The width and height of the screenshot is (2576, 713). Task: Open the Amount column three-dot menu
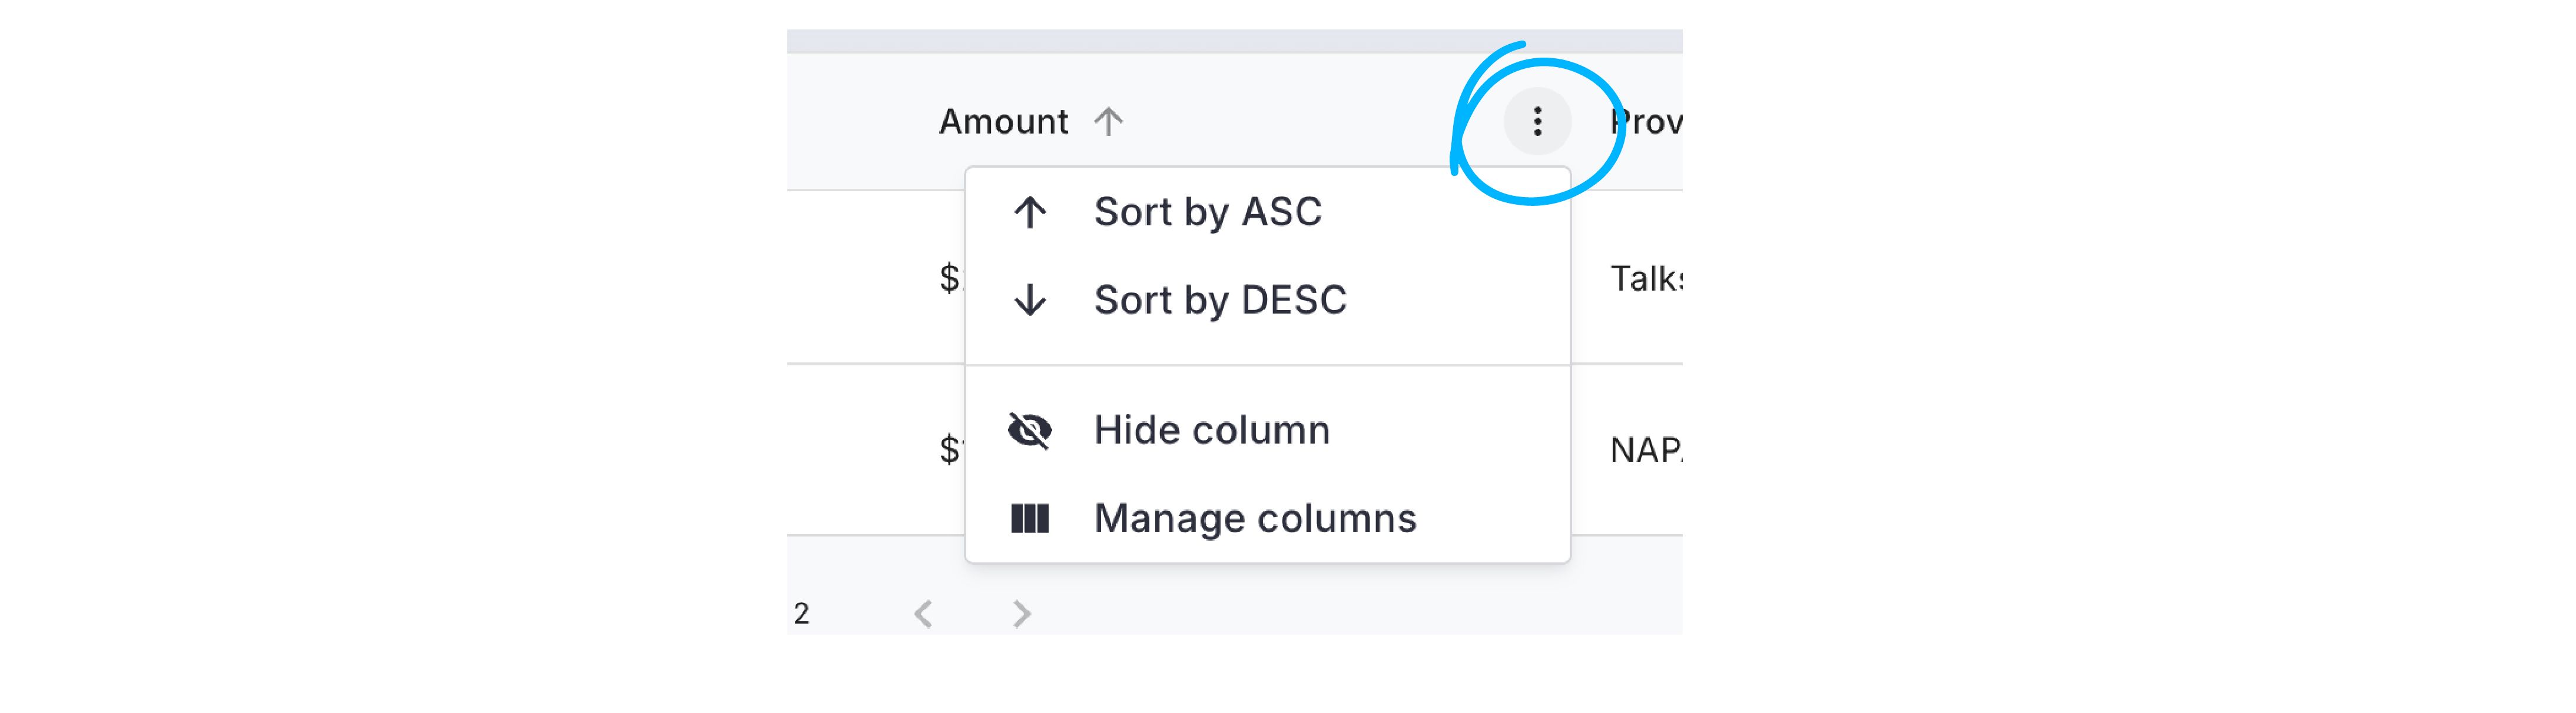click(1537, 122)
